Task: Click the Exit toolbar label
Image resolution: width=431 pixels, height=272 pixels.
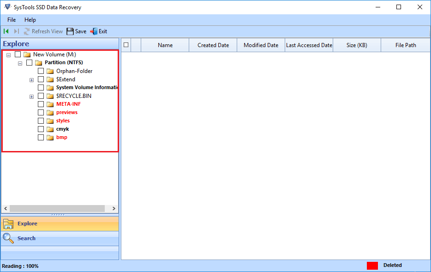Action: tap(103, 31)
